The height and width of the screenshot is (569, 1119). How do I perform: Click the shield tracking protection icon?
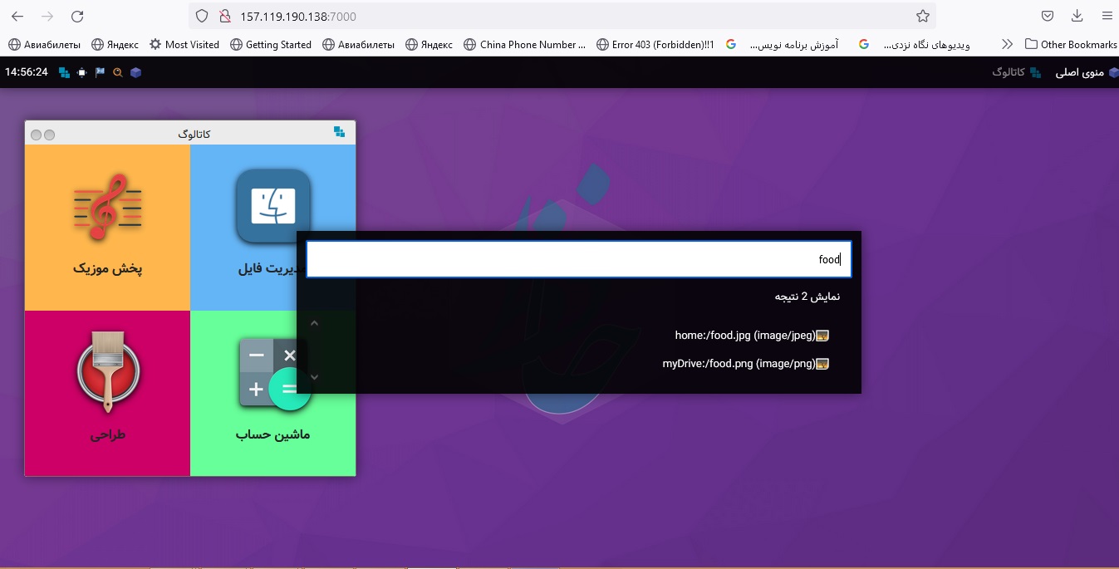pyautogui.click(x=201, y=16)
